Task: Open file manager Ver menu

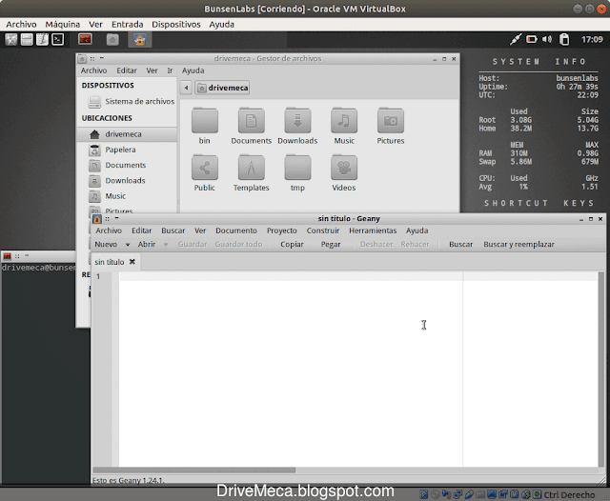Action: [152, 70]
